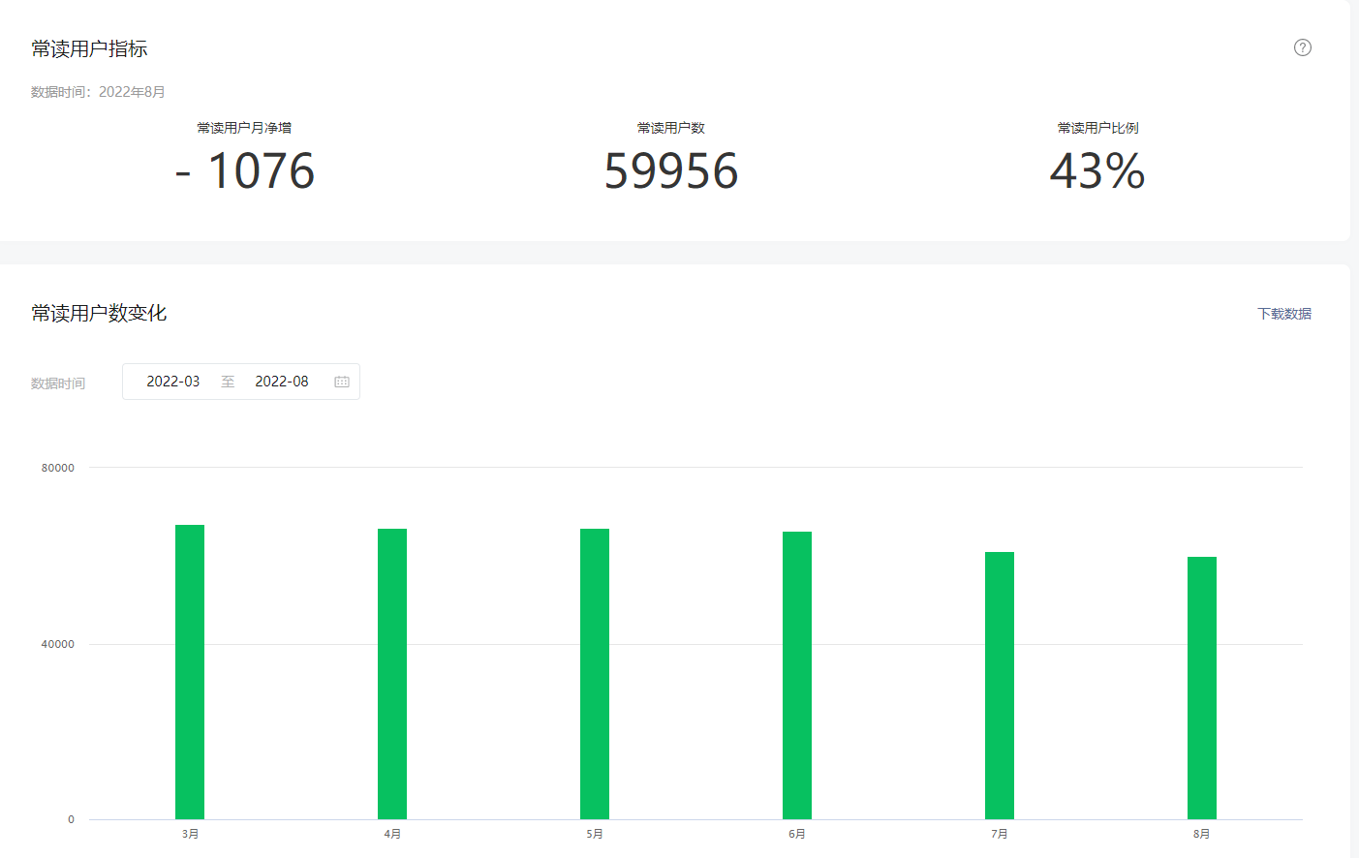
Task: Click the 下载数据 download link
Action: (x=1284, y=314)
